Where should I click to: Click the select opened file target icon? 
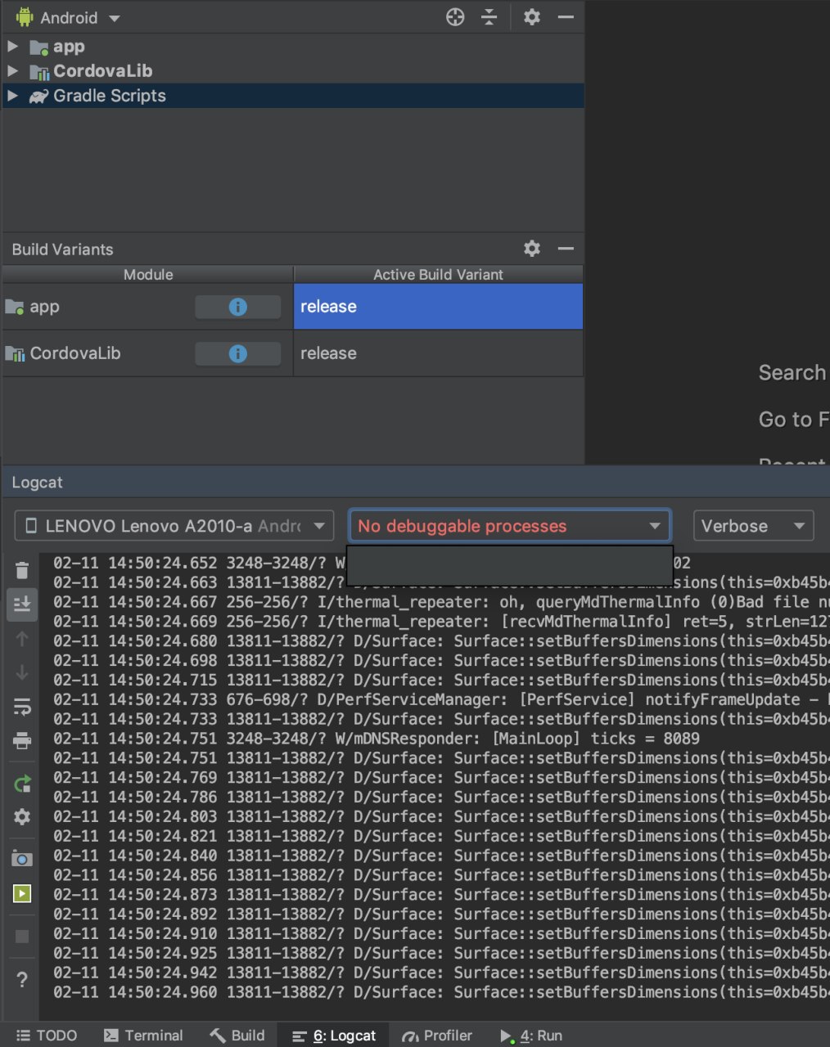455,17
